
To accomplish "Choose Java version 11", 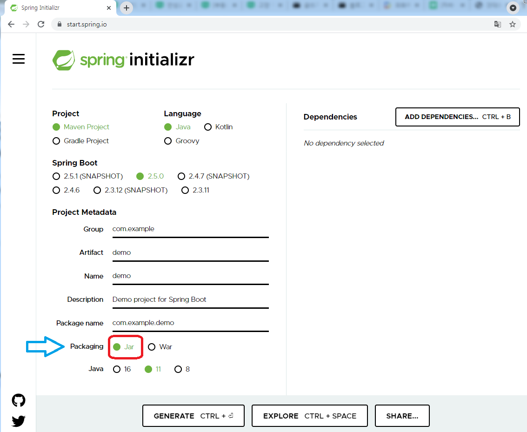I will click(x=153, y=369).
